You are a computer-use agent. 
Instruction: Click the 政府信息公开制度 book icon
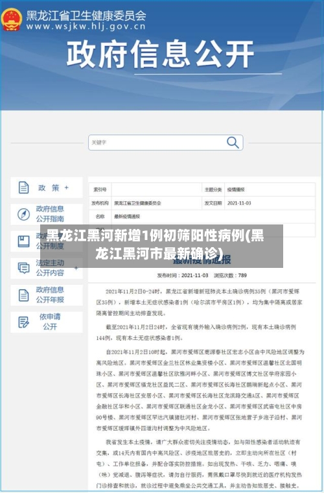click(x=23, y=241)
